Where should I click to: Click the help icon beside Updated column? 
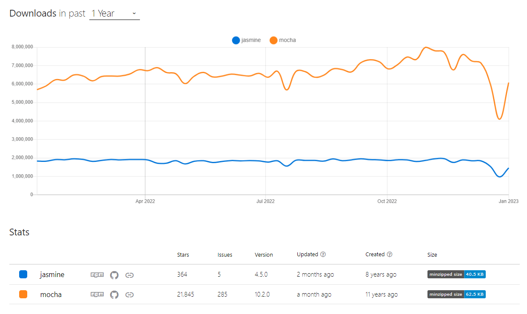click(x=323, y=254)
